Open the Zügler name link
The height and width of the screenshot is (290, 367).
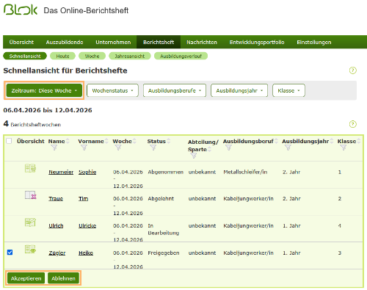tap(57, 253)
